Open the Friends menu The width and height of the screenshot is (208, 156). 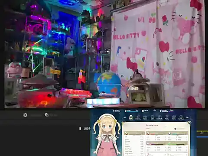pyautogui.click(x=138, y=117)
